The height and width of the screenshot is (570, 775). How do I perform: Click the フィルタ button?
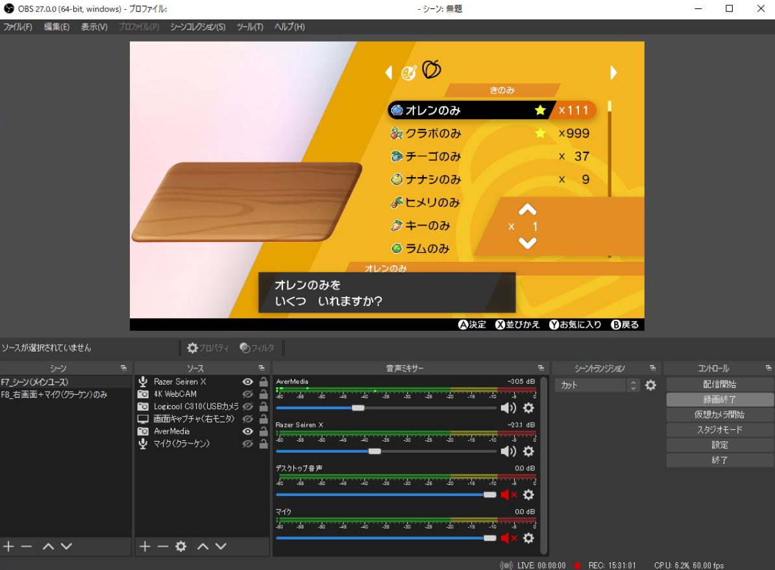[256, 348]
